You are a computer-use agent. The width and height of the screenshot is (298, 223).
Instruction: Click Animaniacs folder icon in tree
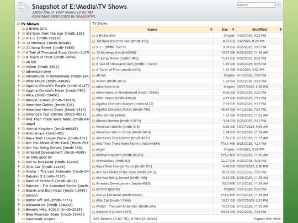point(23,133)
